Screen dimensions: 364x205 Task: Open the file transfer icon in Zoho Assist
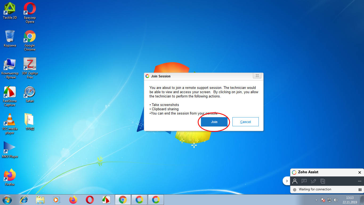pyautogui.click(x=323, y=181)
